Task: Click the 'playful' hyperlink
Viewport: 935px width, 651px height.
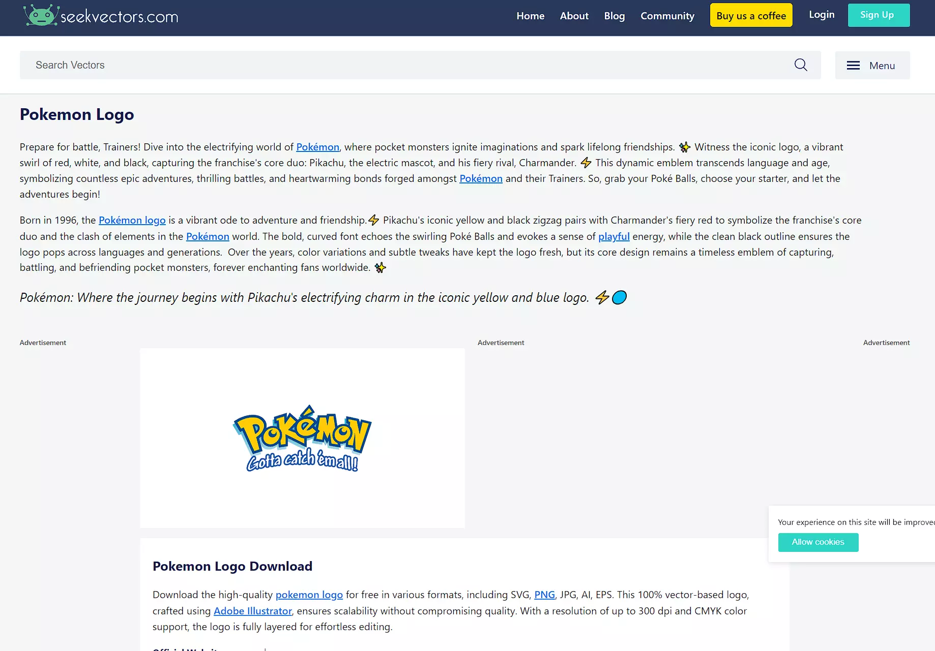Action: click(613, 237)
